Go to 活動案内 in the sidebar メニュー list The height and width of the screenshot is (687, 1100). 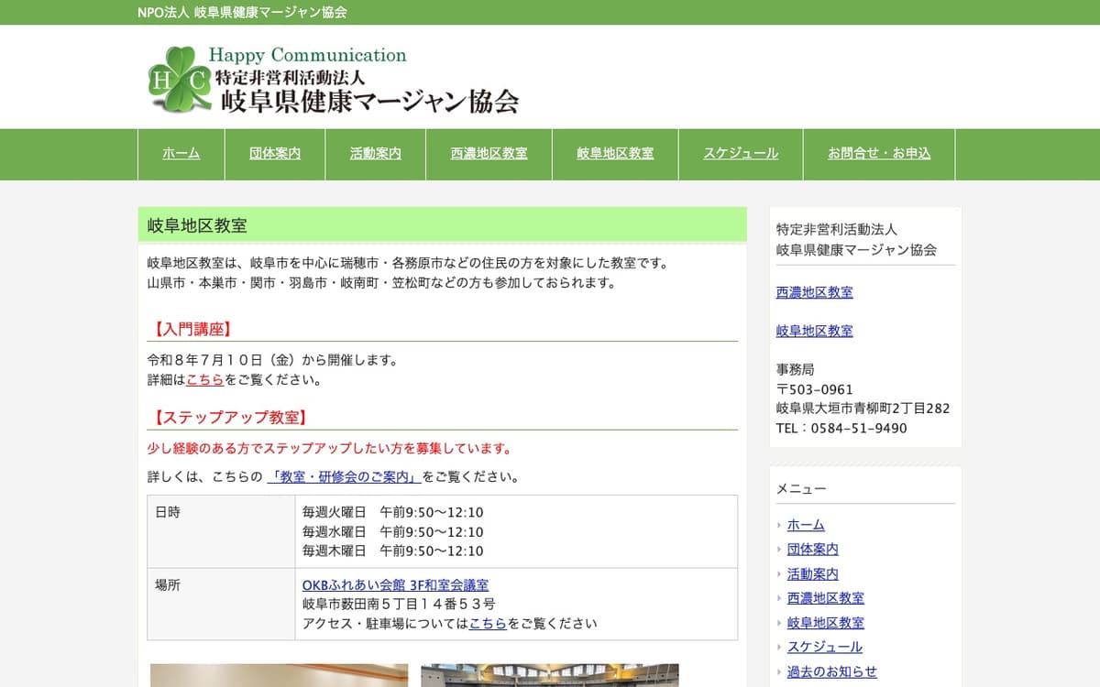click(813, 574)
